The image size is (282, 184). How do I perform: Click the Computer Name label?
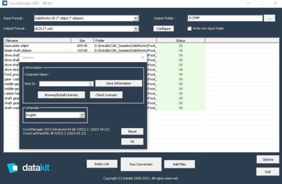coord(37,74)
